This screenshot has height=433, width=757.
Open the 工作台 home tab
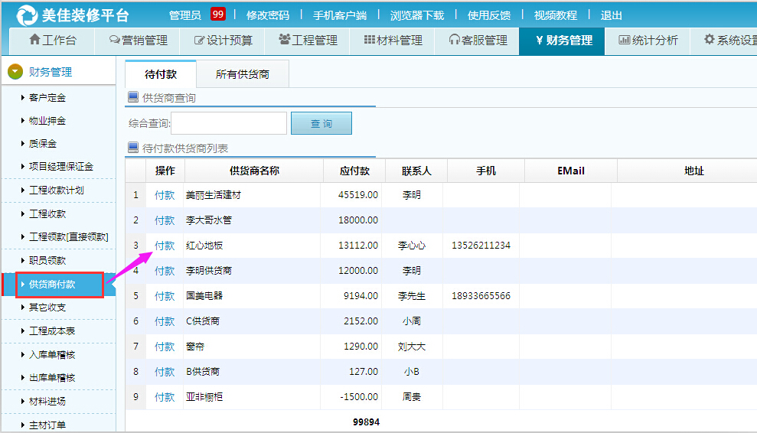(52, 41)
